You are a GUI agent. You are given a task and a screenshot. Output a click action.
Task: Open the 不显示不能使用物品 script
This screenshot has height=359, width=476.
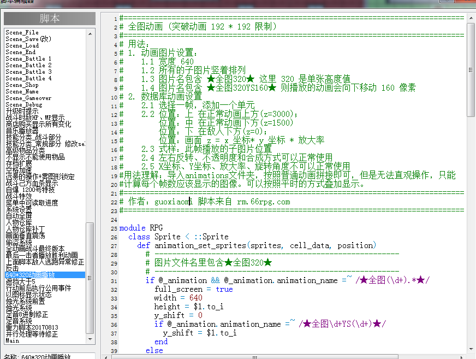coord(35,157)
